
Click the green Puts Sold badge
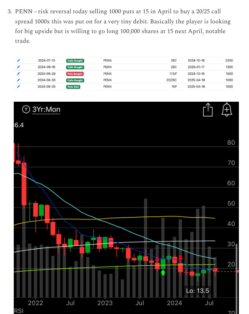73,87
